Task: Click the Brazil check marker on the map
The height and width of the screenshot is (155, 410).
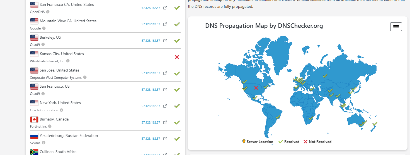Action: (278, 117)
